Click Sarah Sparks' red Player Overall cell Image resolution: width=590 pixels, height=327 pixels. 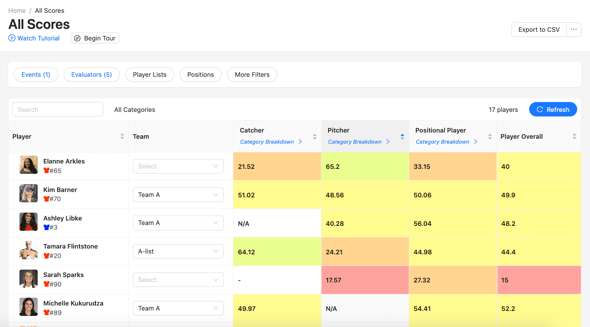pyautogui.click(x=539, y=280)
